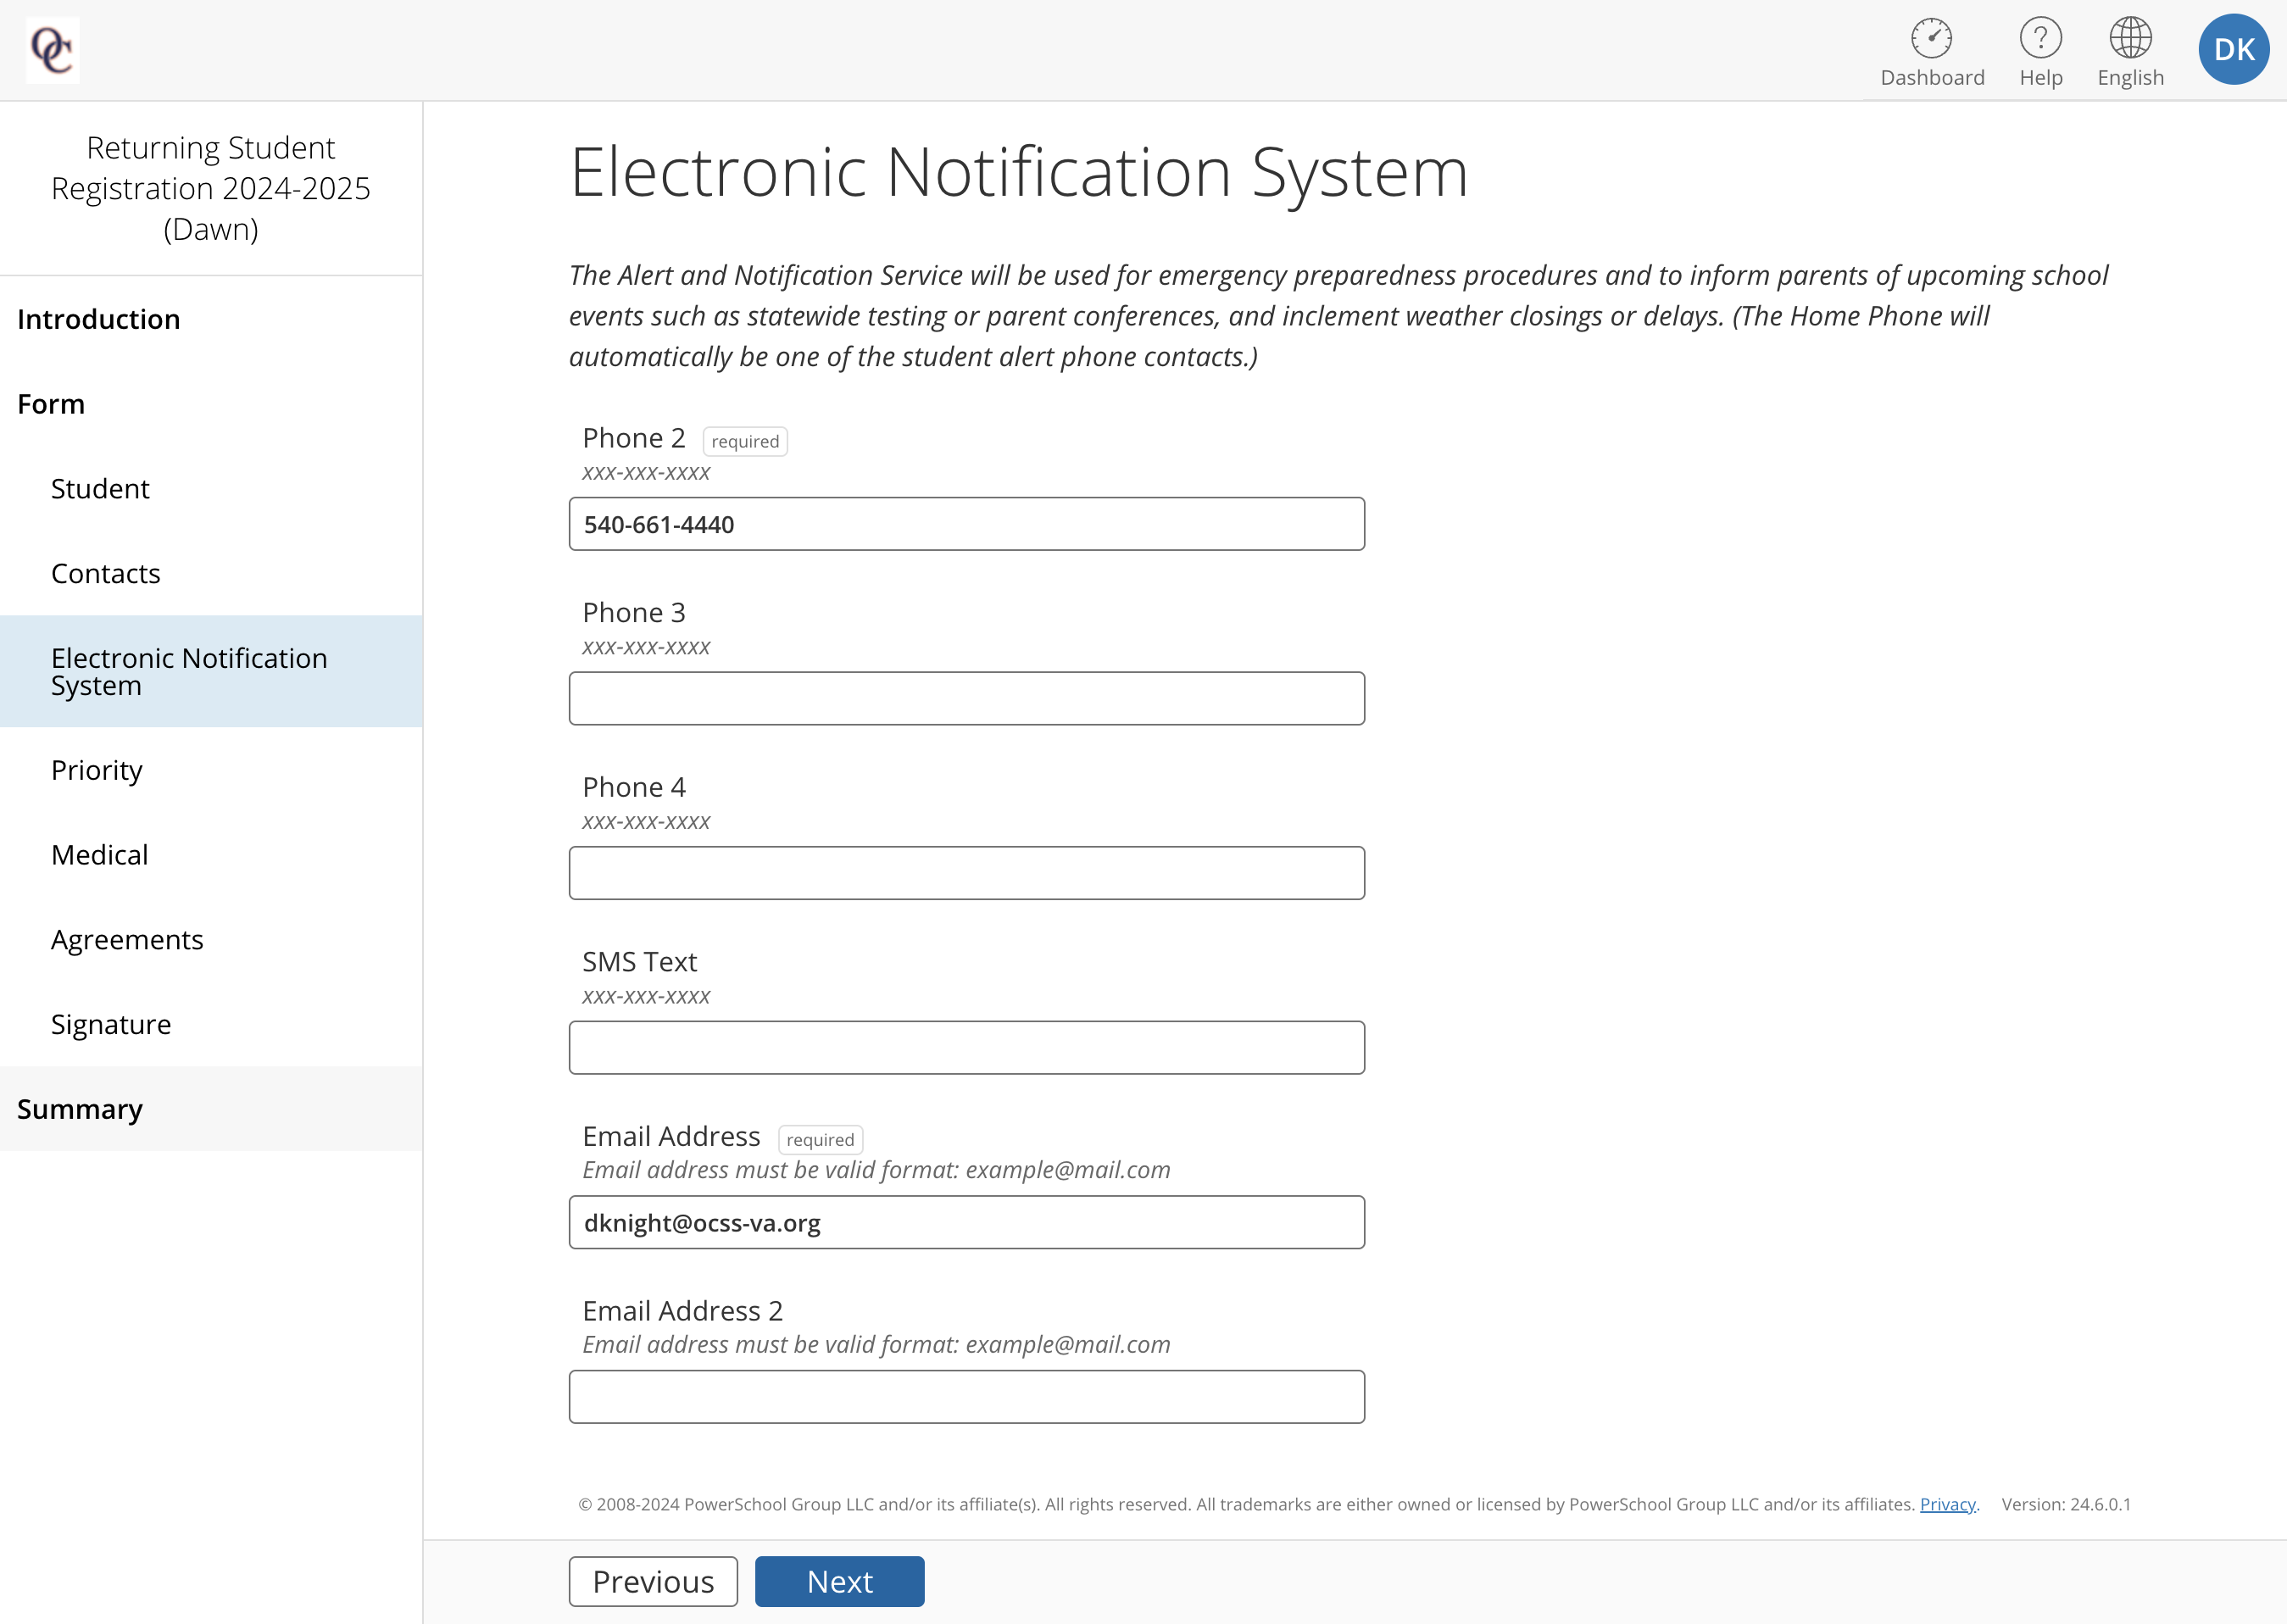Click the required Email Address field
Screen dimensions: 2287x1624
[x=966, y=1222]
